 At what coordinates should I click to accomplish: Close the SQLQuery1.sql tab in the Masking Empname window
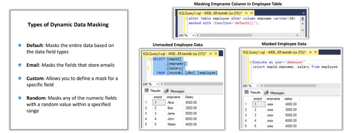[x=251, y=13]
